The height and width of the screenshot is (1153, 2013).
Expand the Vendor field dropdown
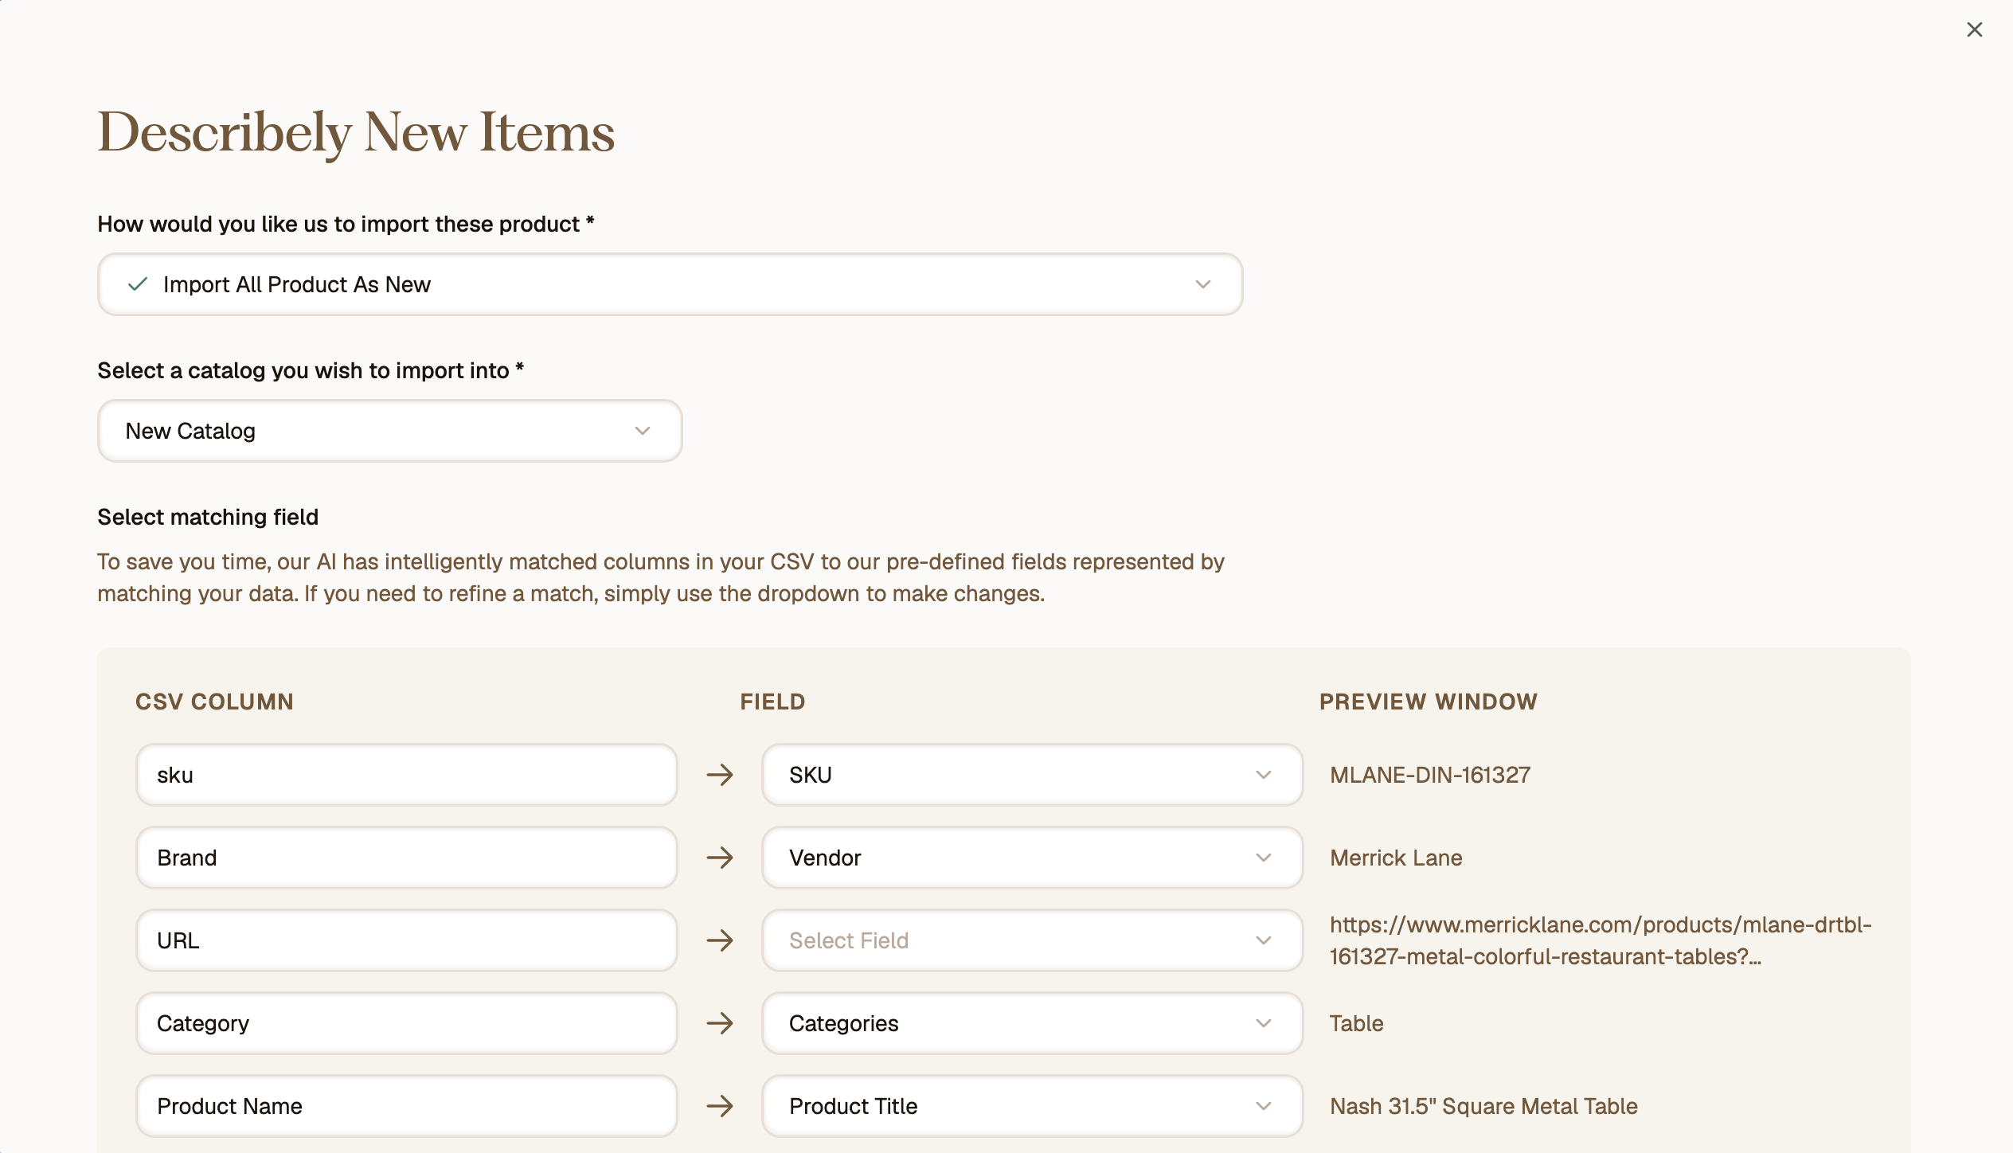point(1032,858)
